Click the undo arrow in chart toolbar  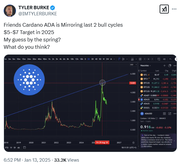[x=170, y=59]
